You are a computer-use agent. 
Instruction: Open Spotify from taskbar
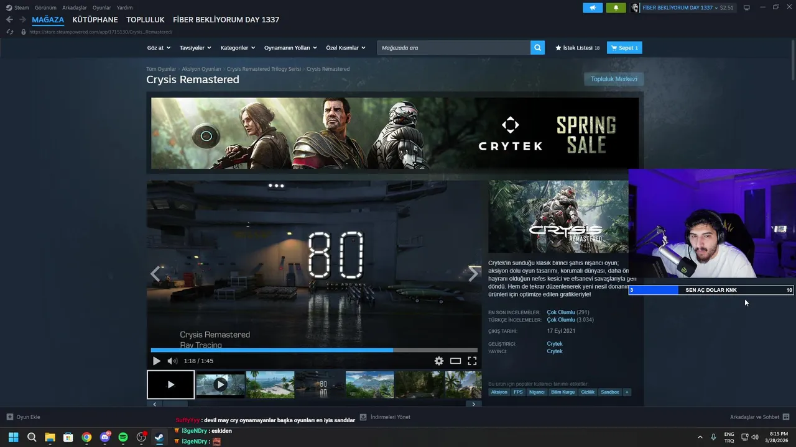pos(123,437)
